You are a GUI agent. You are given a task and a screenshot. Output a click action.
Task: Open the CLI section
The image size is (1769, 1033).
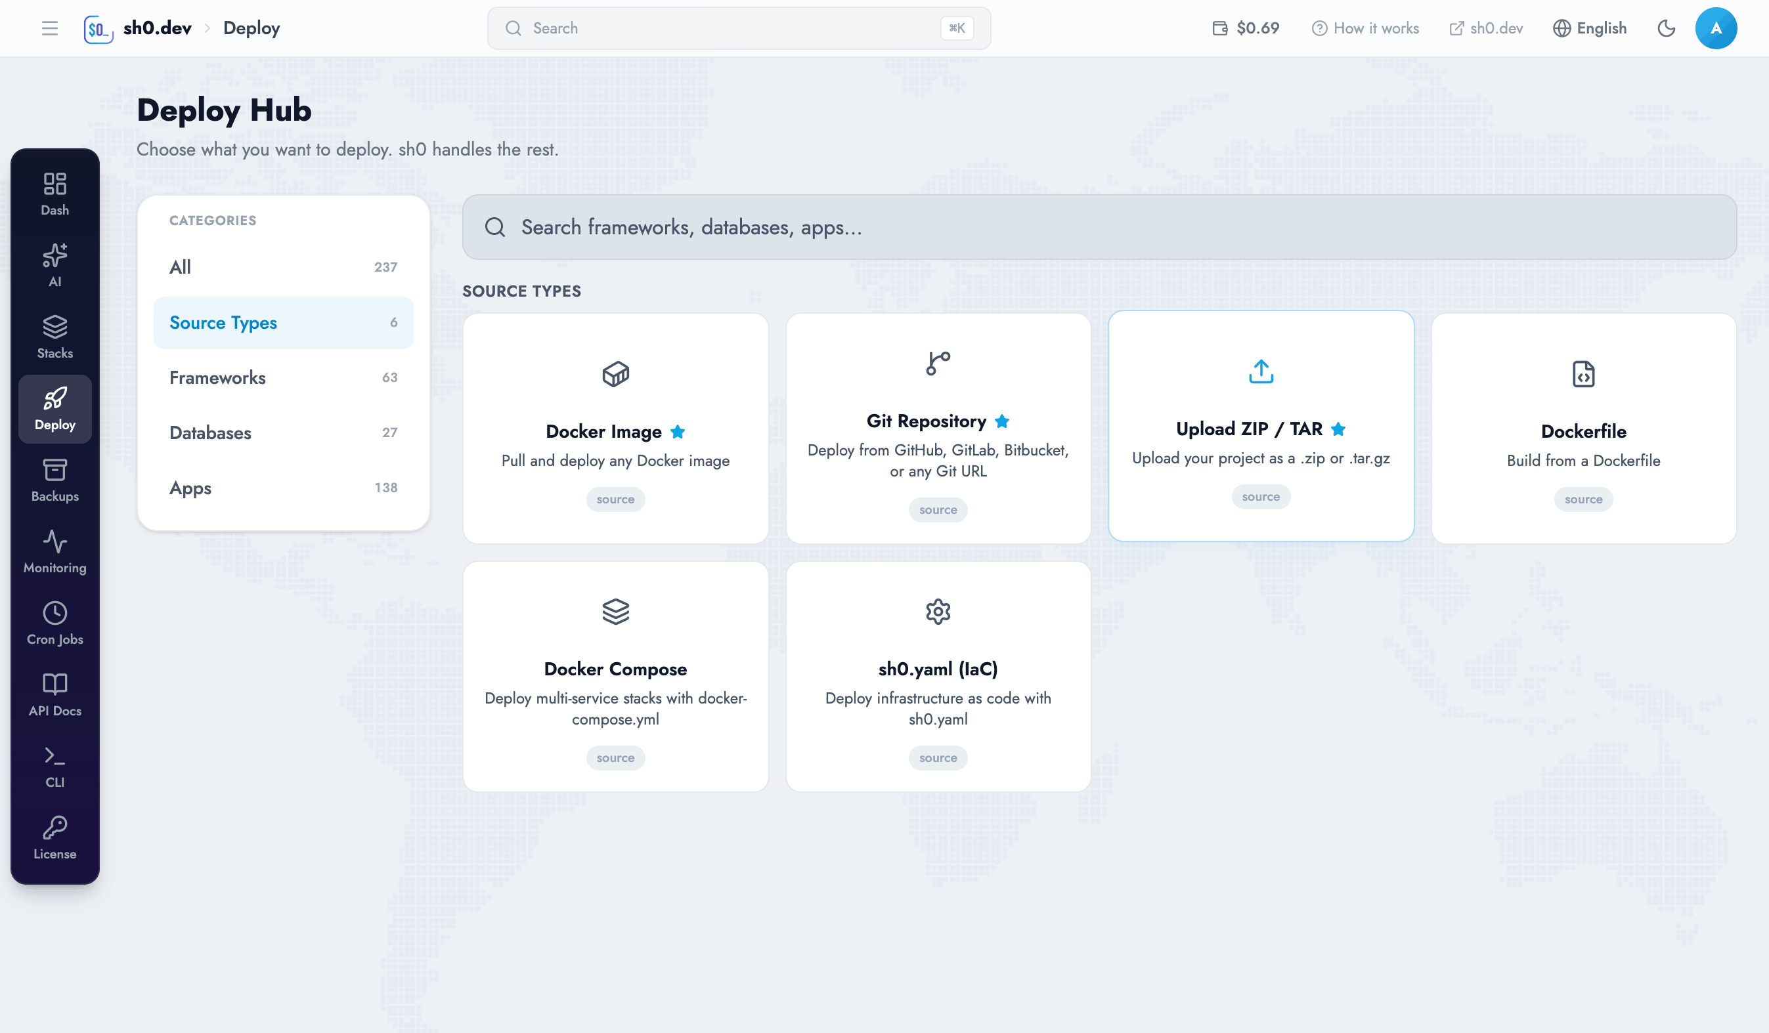point(55,767)
